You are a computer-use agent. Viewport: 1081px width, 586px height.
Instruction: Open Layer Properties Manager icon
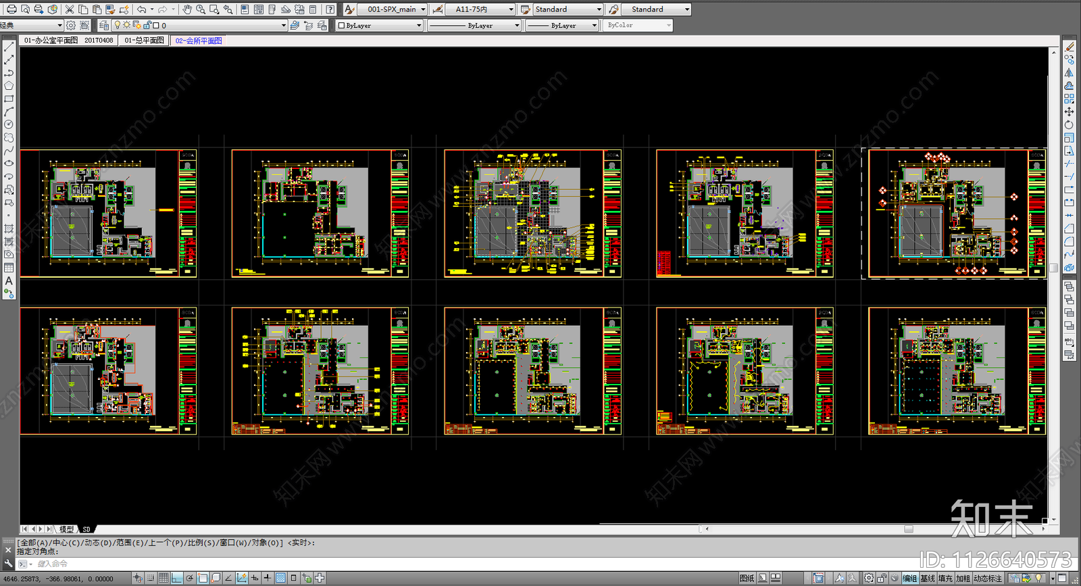104,25
